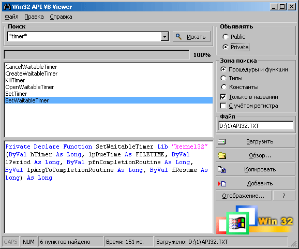The width and height of the screenshot is (299, 249).
Task: Click the magnifier icon on Искать button
Action: point(178,36)
